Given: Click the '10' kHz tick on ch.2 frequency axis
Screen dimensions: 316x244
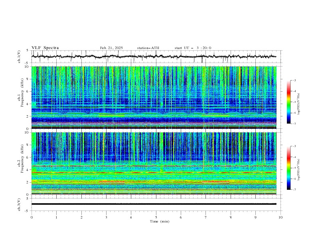Looking at the screenshot, I should tap(27, 132).
